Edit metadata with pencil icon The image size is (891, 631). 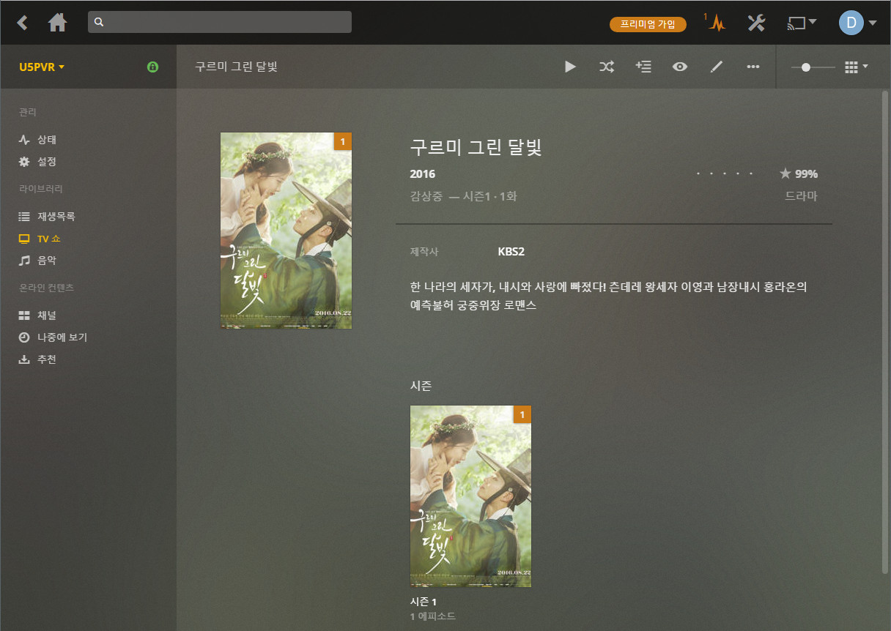tap(717, 67)
